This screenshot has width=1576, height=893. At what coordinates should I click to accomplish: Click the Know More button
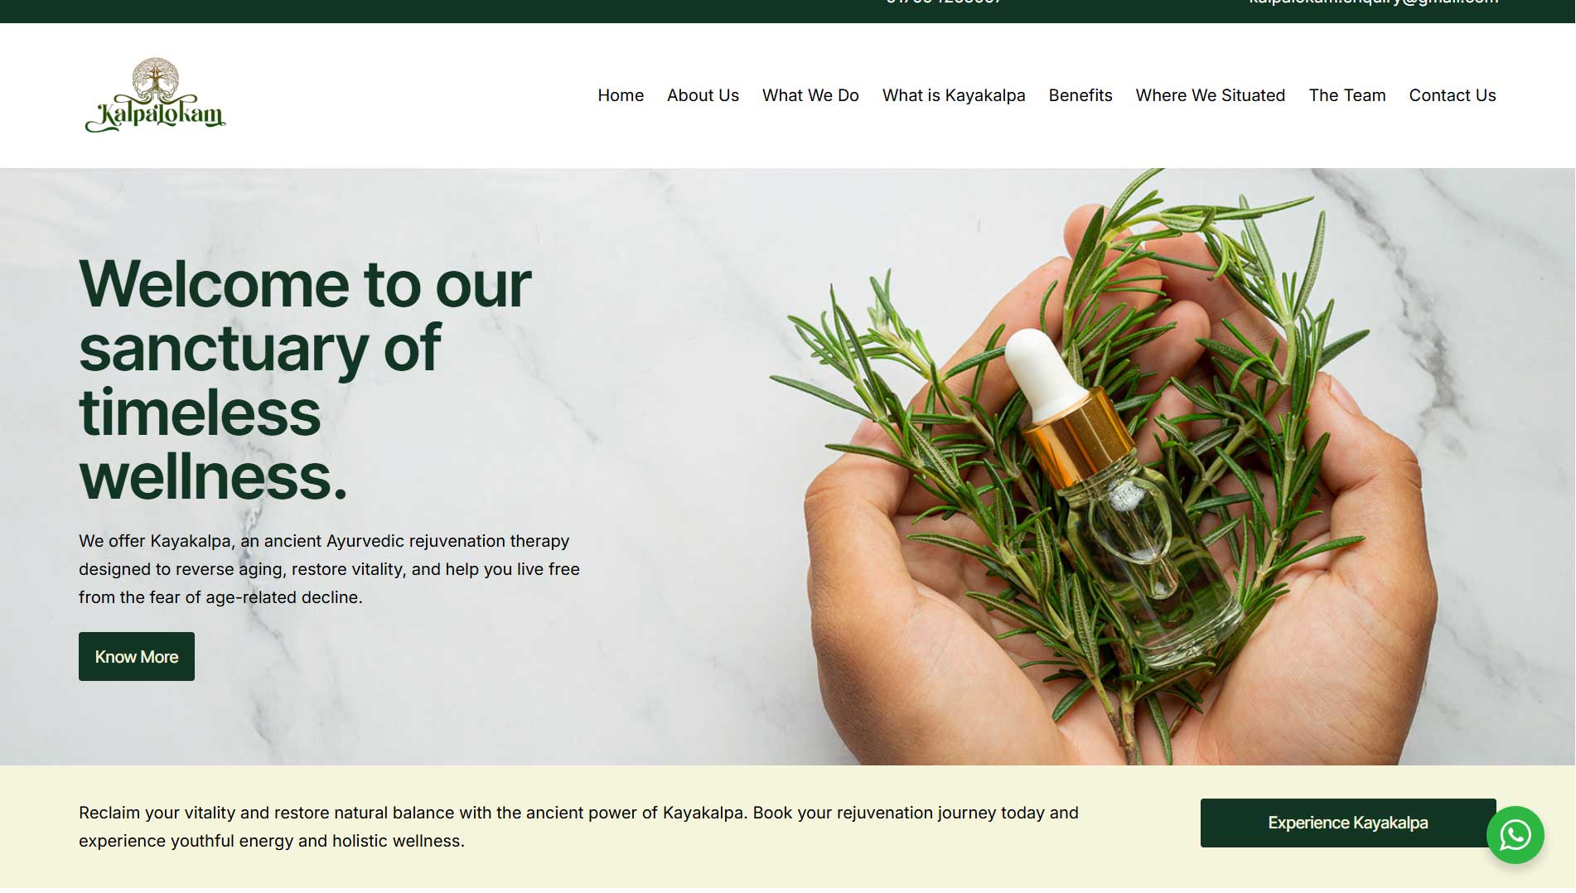pyautogui.click(x=137, y=656)
